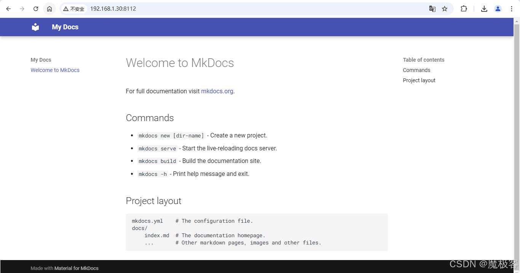Open the downloads icon
520x273 pixels.
(x=484, y=9)
